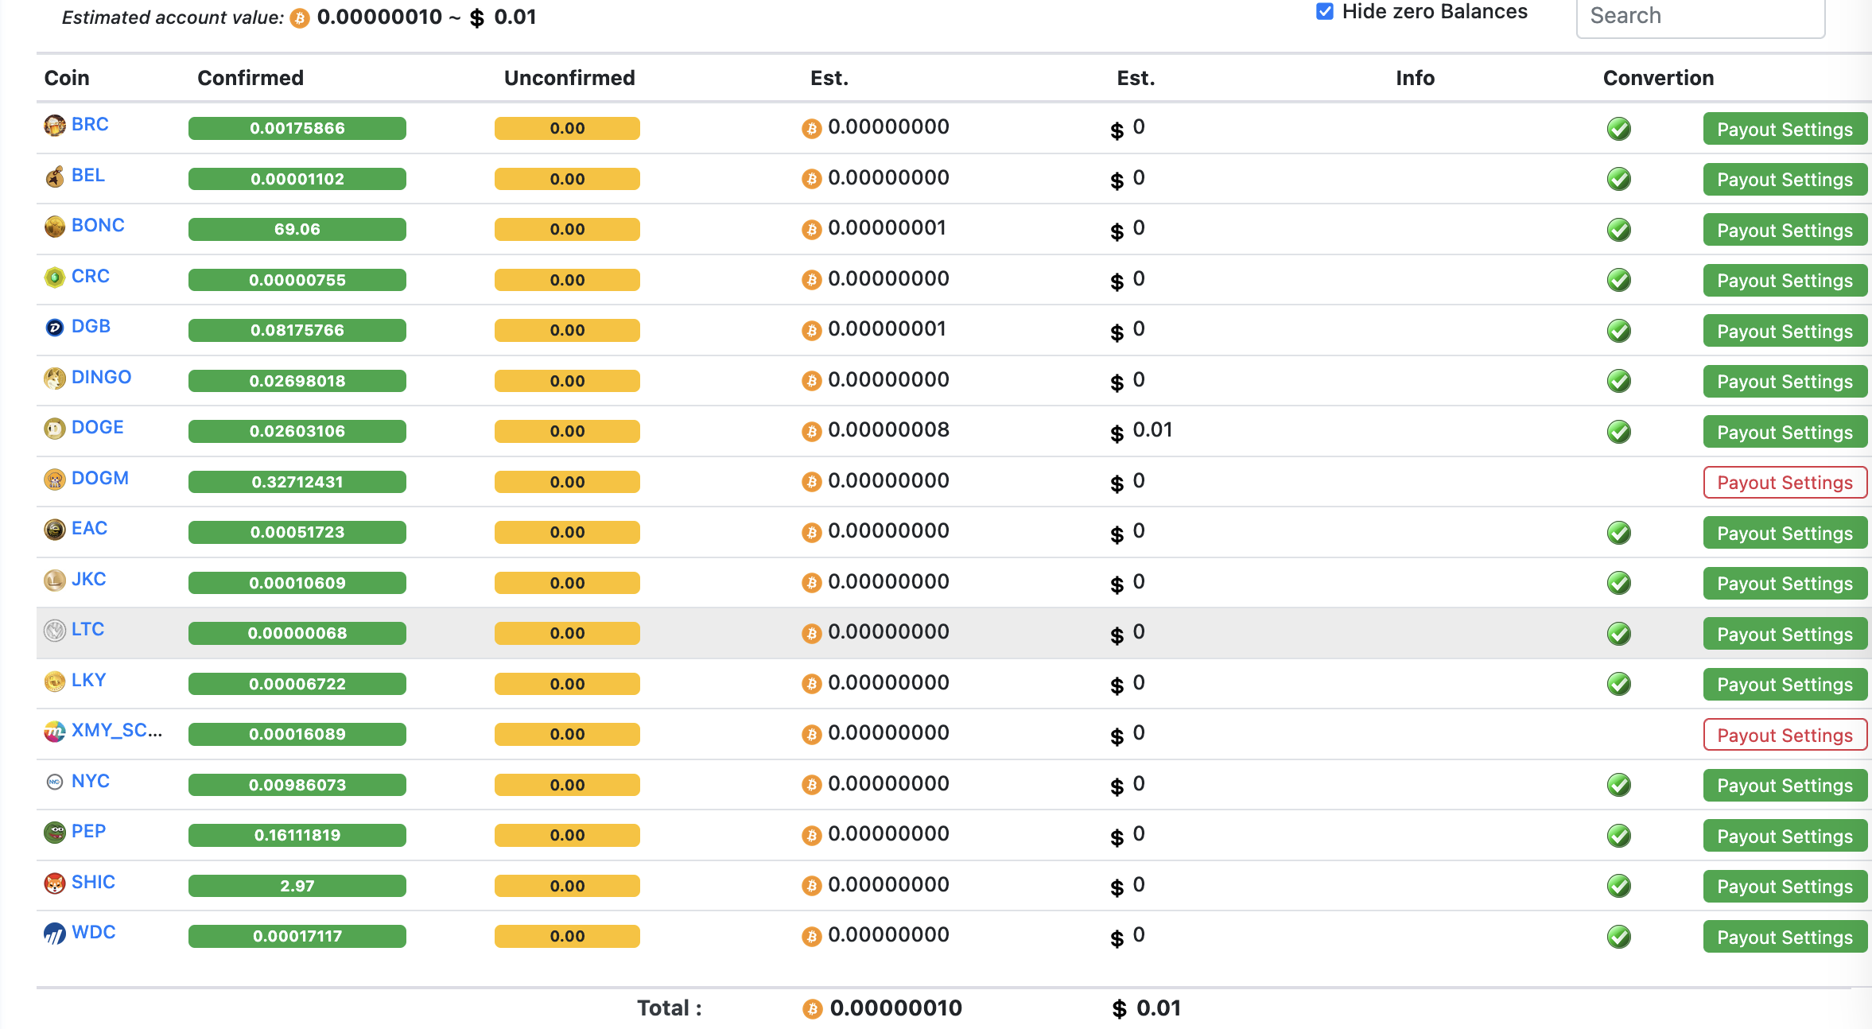The image size is (1872, 1029).
Task: Open Payout Settings for PEP
Action: coord(1785,836)
